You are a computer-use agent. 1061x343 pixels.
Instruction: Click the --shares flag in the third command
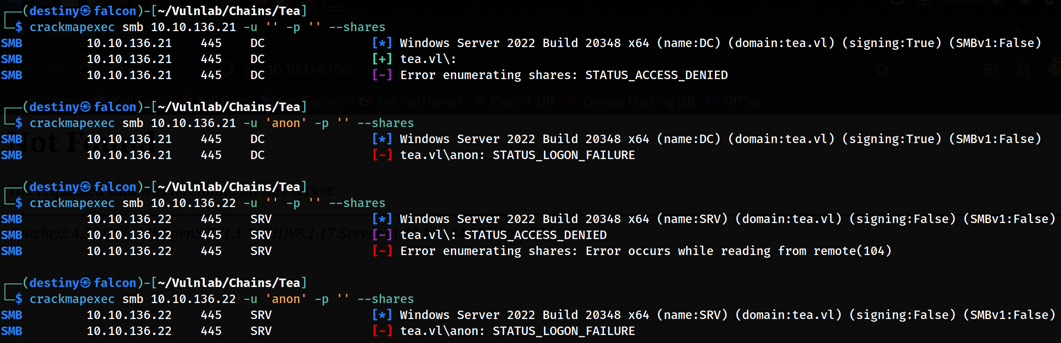pos(357,203)
